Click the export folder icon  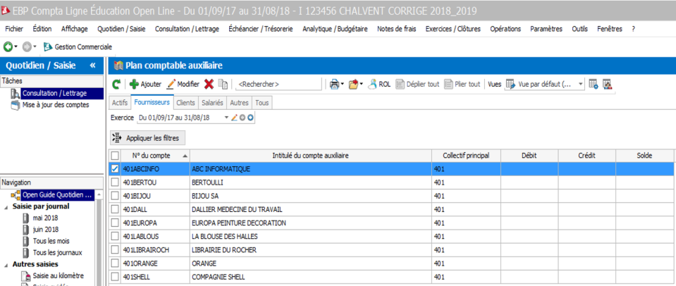pyautogui.click(x=354, y=85)
